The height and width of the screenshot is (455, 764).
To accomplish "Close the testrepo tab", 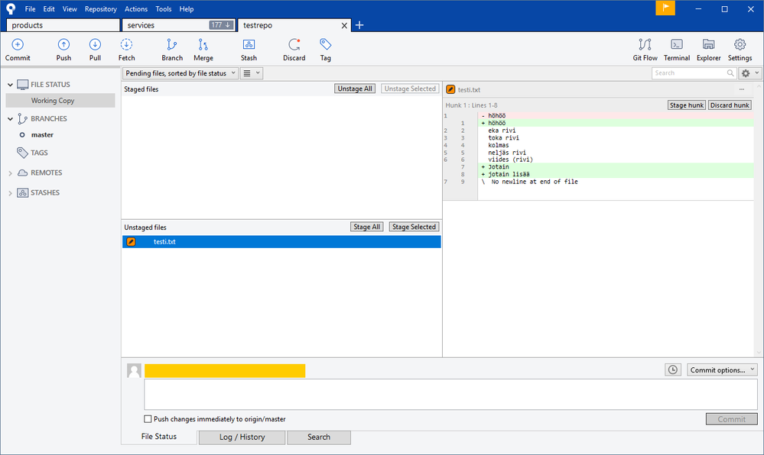I will pos(344,25).
